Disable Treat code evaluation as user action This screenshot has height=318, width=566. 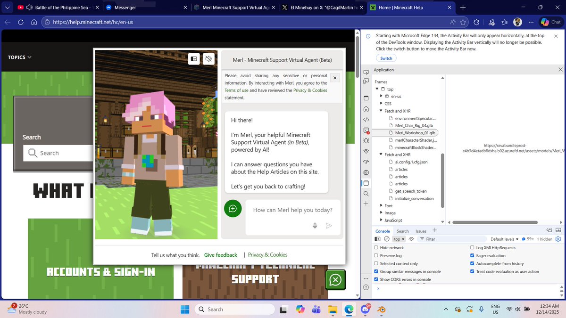(x=472, y=272)
